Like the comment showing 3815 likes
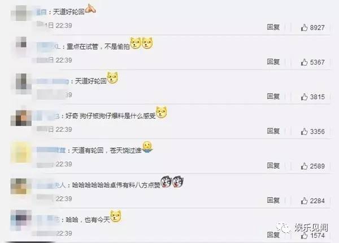This screenshot has height=243, width=339. pyautogui.click(x=304, y=96)
